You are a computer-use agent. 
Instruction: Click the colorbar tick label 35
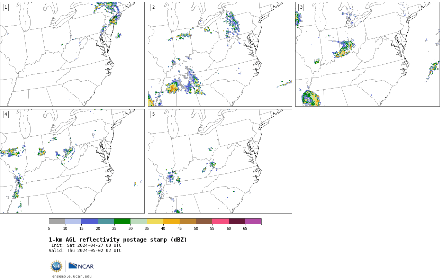(147, 228)
